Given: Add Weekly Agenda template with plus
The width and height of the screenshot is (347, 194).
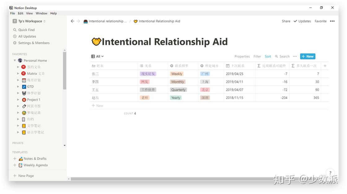Looking at the screenshot, I should point(15,165).
